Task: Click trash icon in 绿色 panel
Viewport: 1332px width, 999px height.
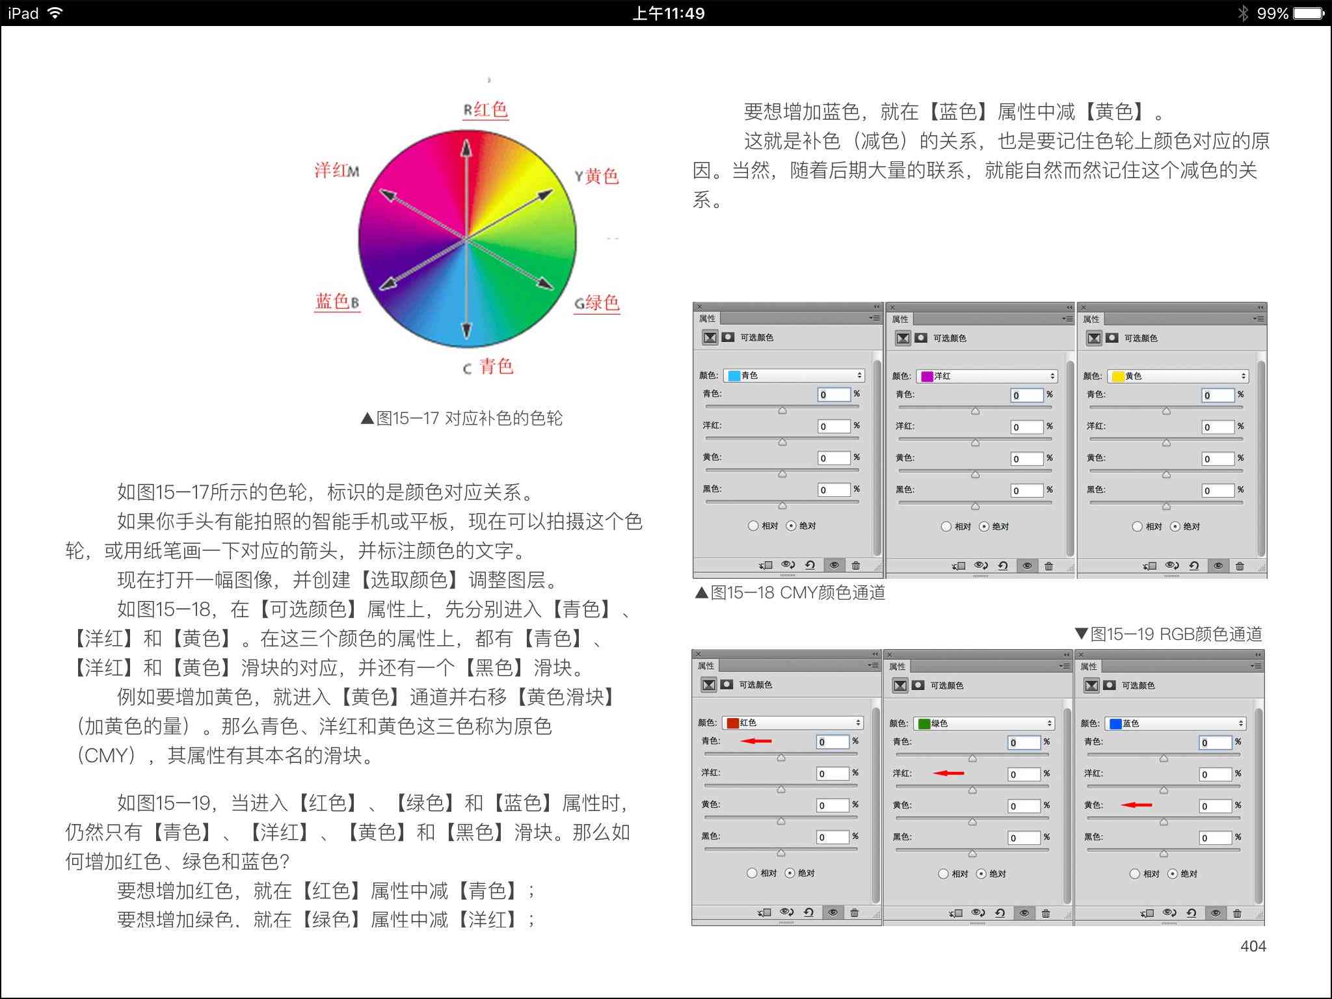Action: (1046, 914)
